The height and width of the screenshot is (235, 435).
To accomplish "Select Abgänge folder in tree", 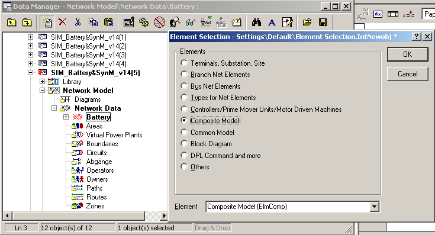I will point(99,162).
